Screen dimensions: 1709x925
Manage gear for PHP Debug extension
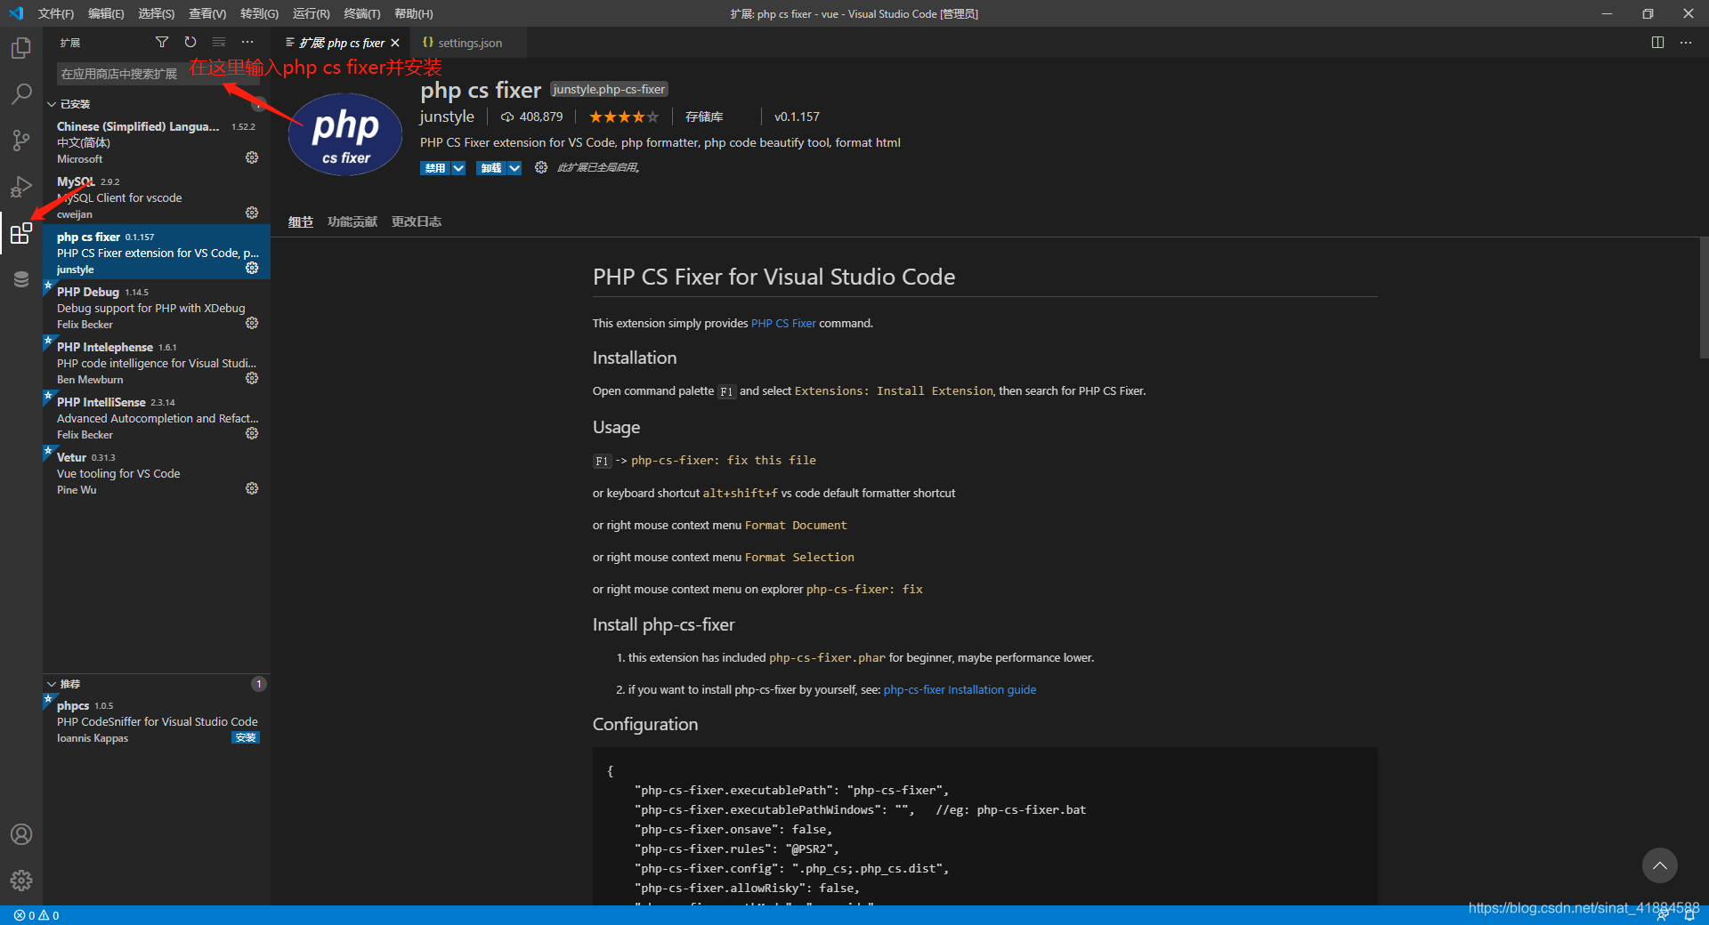click(x=252, y=323)
